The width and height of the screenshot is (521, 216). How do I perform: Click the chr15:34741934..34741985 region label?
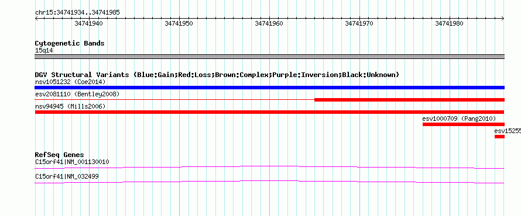[77, 13]
